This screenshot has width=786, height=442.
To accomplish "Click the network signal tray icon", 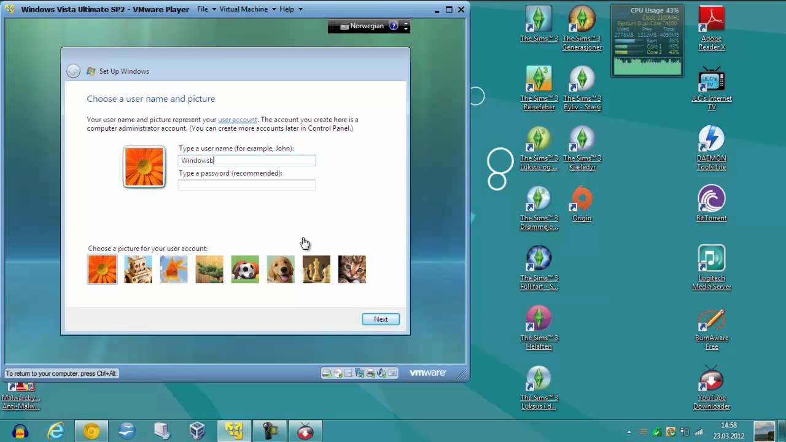I will pos(698,432).
